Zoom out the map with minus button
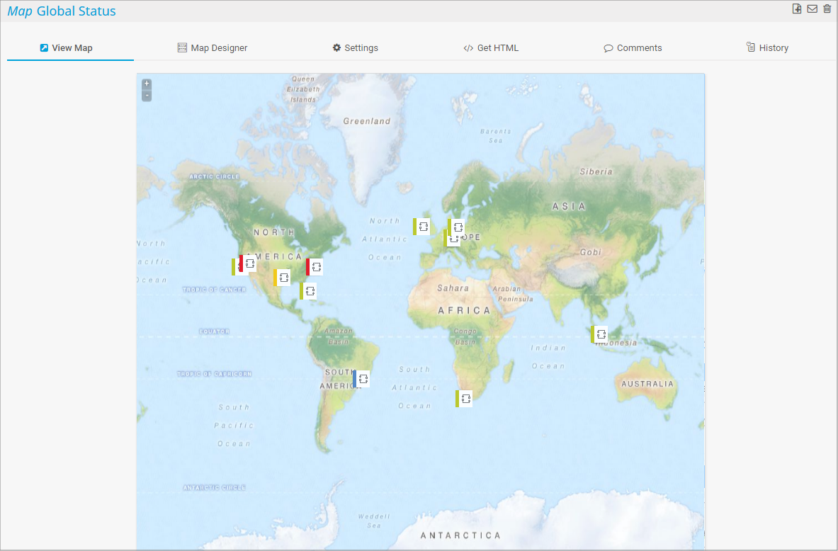Viewport: 838px width, 551px height. (147, 96)
